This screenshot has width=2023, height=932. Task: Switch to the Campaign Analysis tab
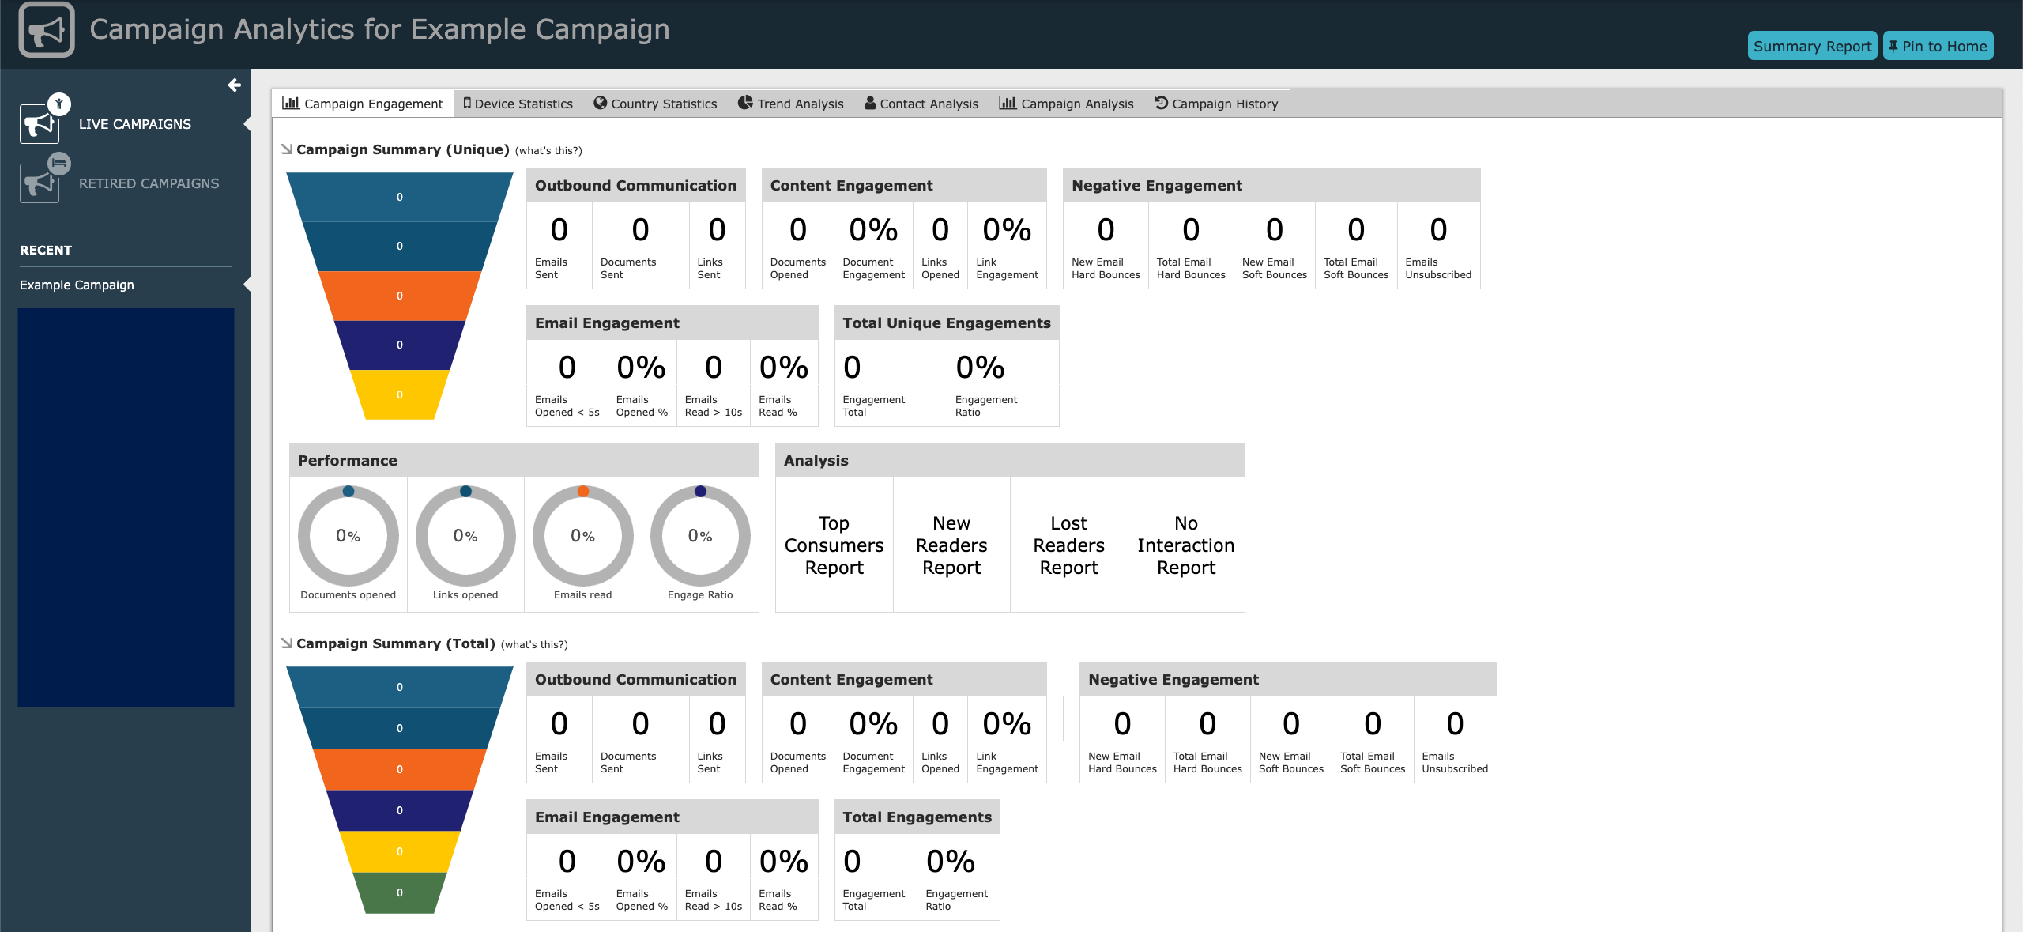[1066, 104]
